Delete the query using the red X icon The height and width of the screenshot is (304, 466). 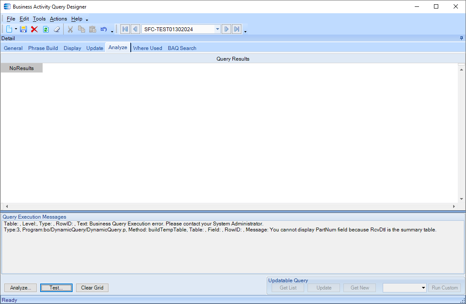35,29
